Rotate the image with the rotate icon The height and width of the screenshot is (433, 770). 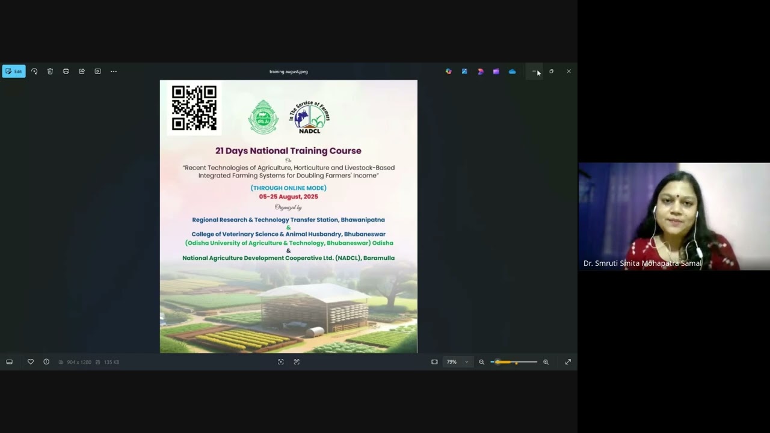pyautogui.click(x=34, y=71)
